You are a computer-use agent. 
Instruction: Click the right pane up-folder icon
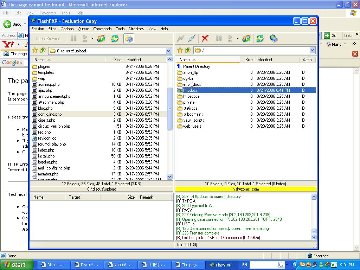pos(188,50)
